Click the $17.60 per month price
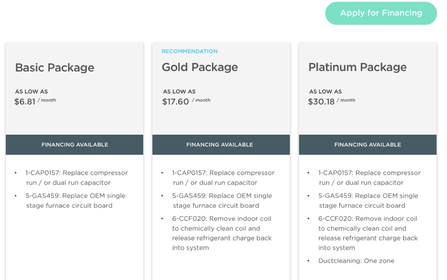This screenshot has width=447, height=280. click(x=175, y=102)
